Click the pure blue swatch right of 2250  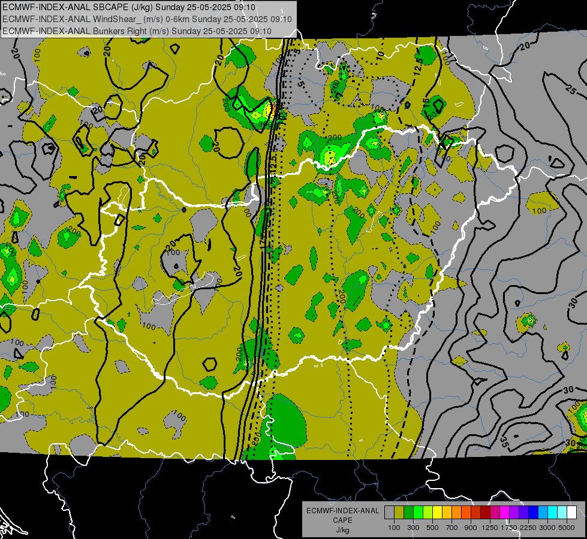tap(534, 513)
